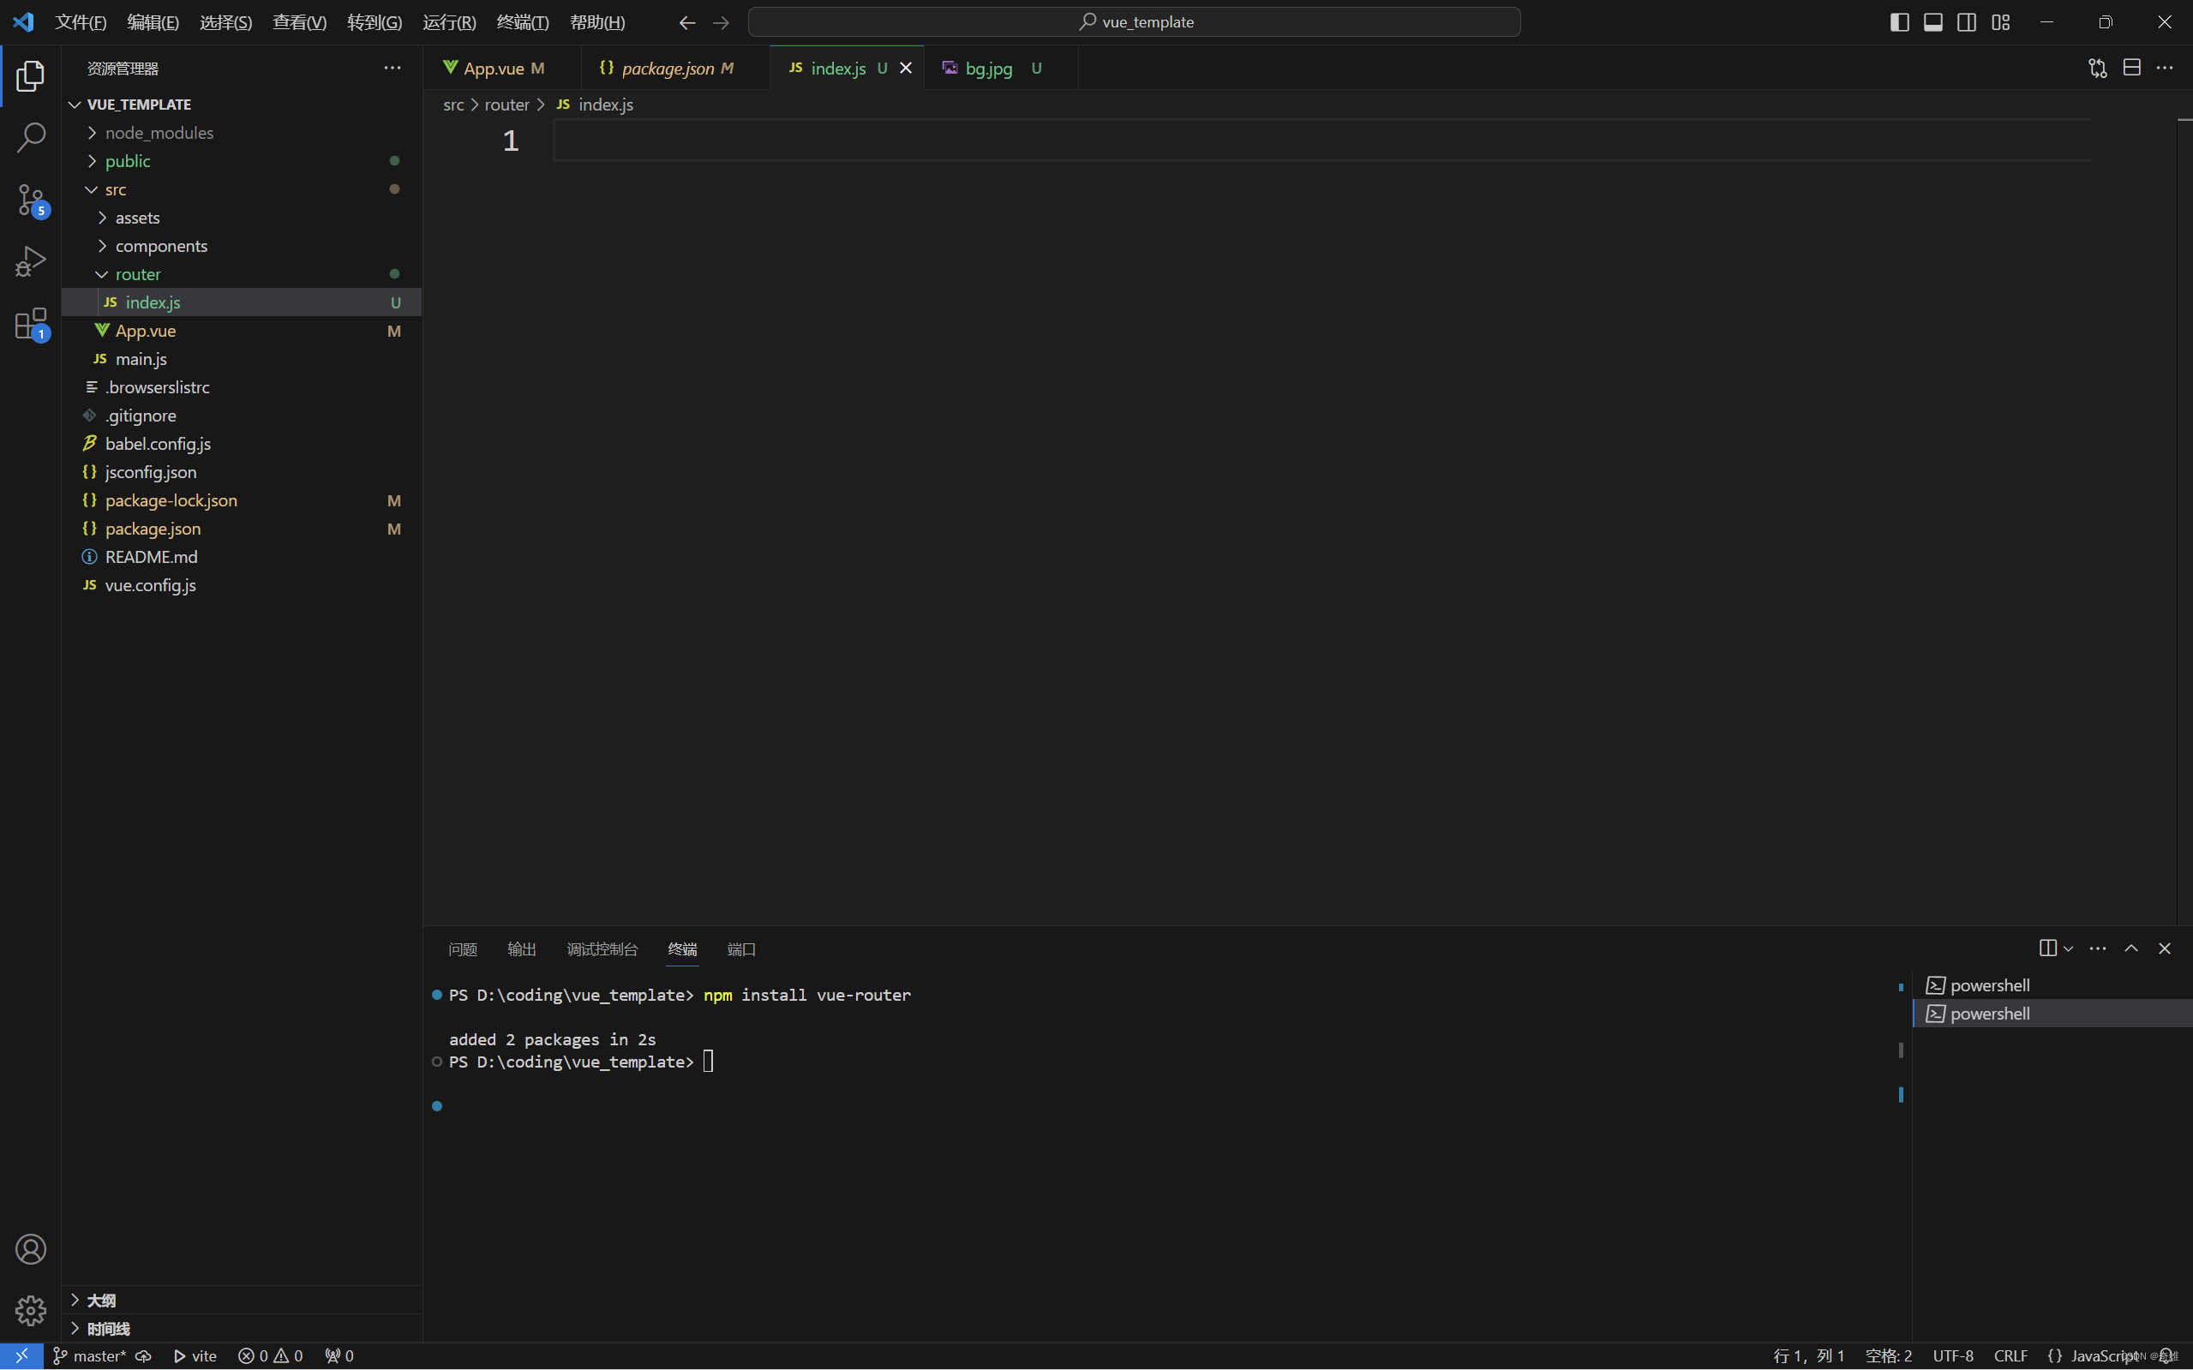Viewport: 2193px width, 1370px height.
Task: Toggle the bottom panel layout button
Action: (1933, 21)
